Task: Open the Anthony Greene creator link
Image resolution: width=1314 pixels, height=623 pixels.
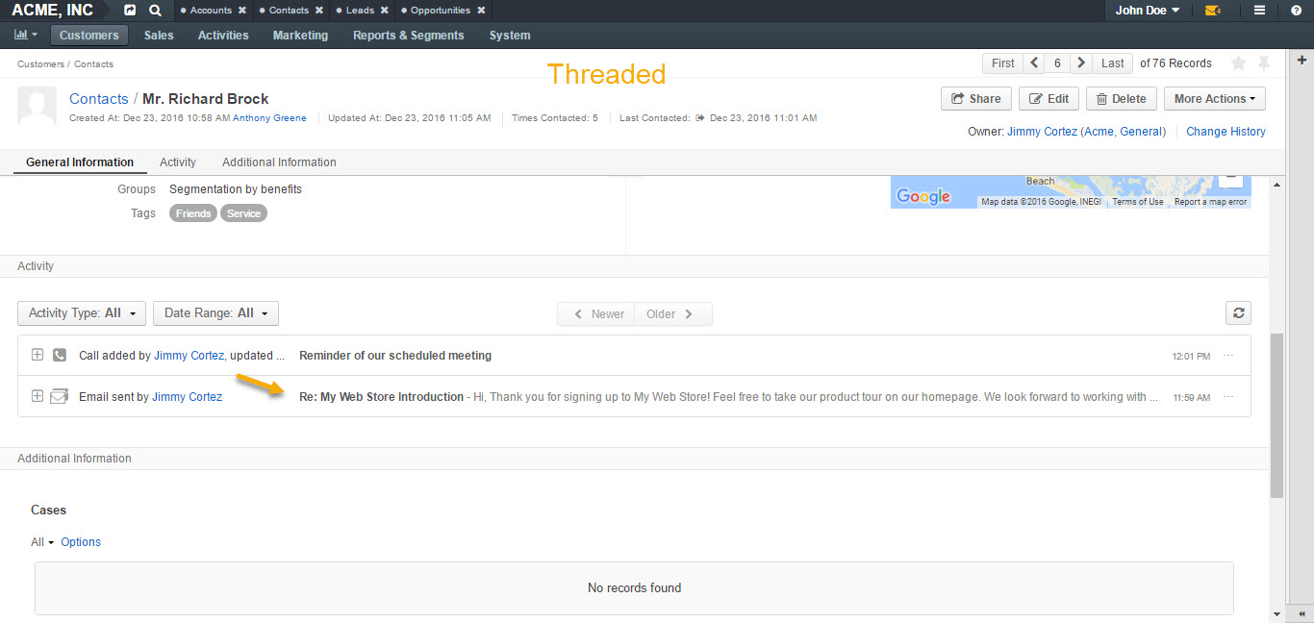Action: pyautogui.click(x=269, y=118)
